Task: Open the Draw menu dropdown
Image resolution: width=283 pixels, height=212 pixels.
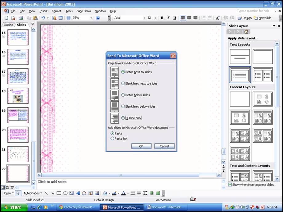Action: tap(9, 193)
